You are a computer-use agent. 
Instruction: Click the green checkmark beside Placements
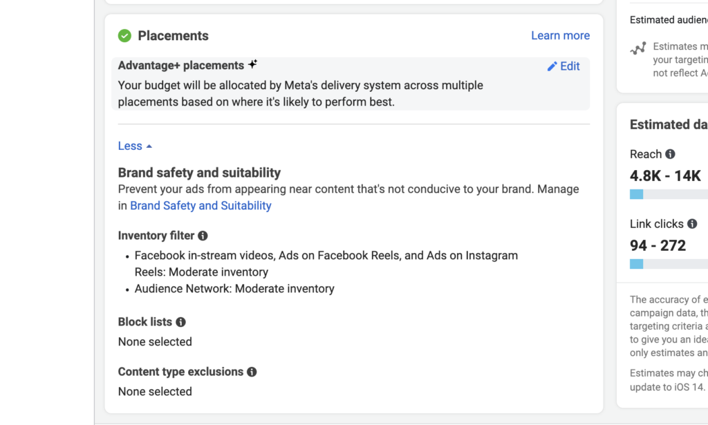point(124,36)
